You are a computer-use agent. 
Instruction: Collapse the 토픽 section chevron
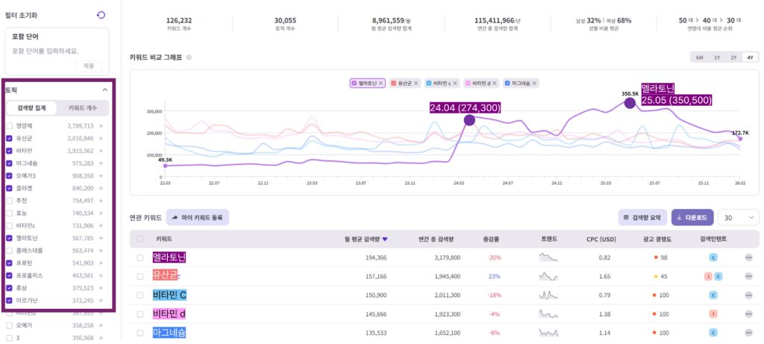click(104, 90)
